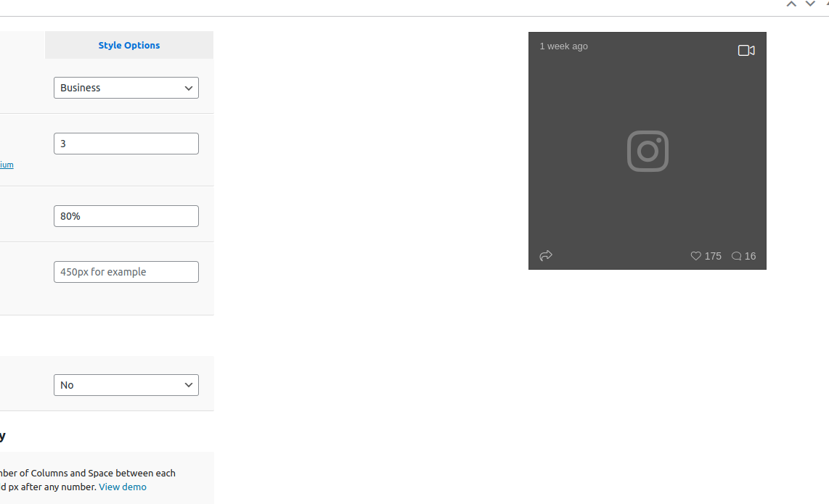Image resolution: width=829 pixels, height=504 pixels.
Task: Click the partially visible 'ium' link
Action: coord(7,165)
